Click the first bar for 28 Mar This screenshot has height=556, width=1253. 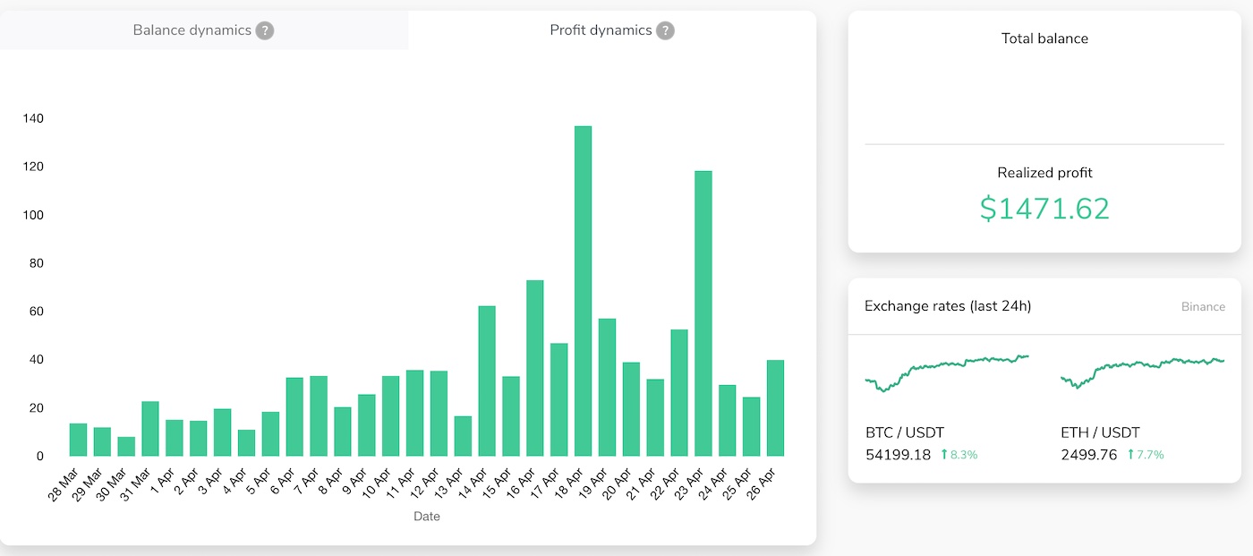(79, 440)
